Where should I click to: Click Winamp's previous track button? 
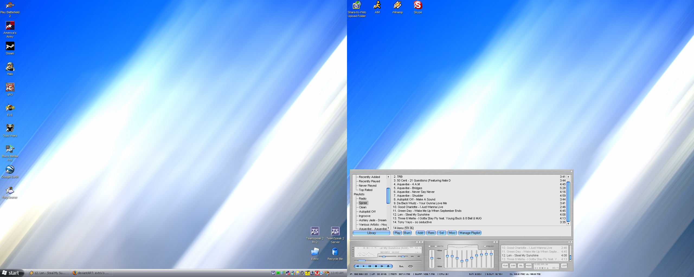pos(358,266)
